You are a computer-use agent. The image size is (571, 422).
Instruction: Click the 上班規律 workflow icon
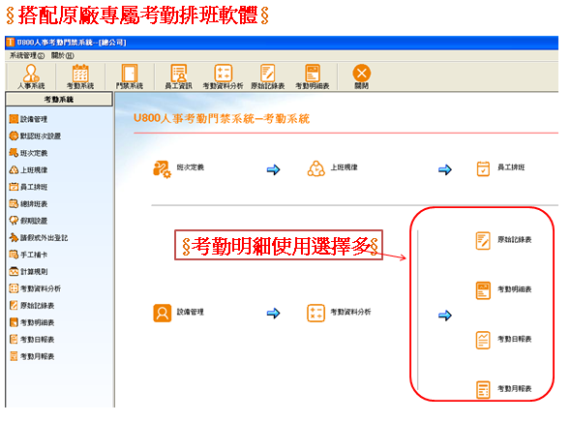coord(316,168)
